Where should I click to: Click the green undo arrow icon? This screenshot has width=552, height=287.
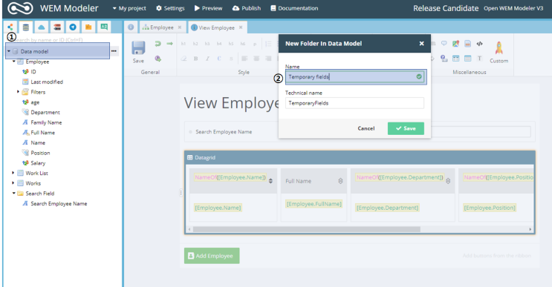tap(158, 44)
